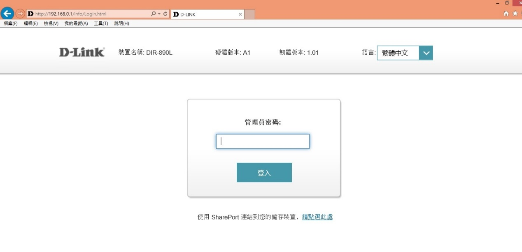Close the D-LINK browser tab
This screenshot has width=522, height=252.
[x=240, y=14]
